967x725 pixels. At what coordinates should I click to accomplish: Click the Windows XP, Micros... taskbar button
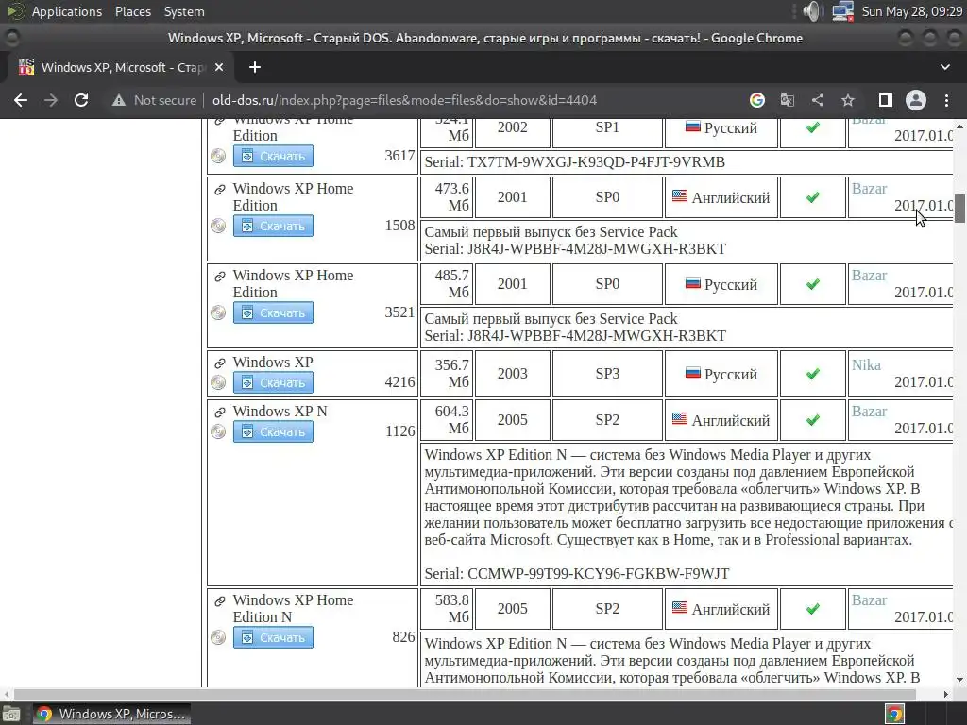click(111, 714)
